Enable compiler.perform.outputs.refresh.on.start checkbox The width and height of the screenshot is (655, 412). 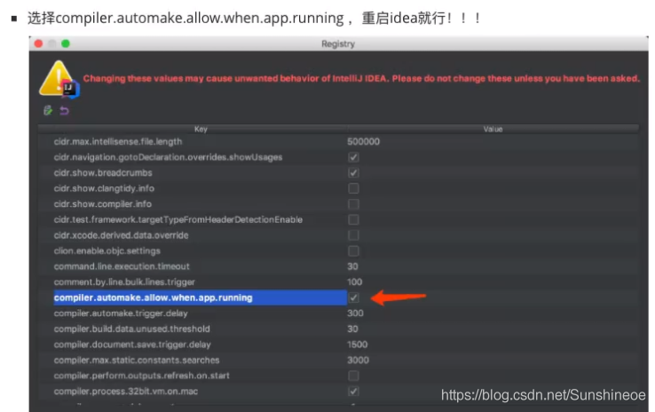point(353,376)
